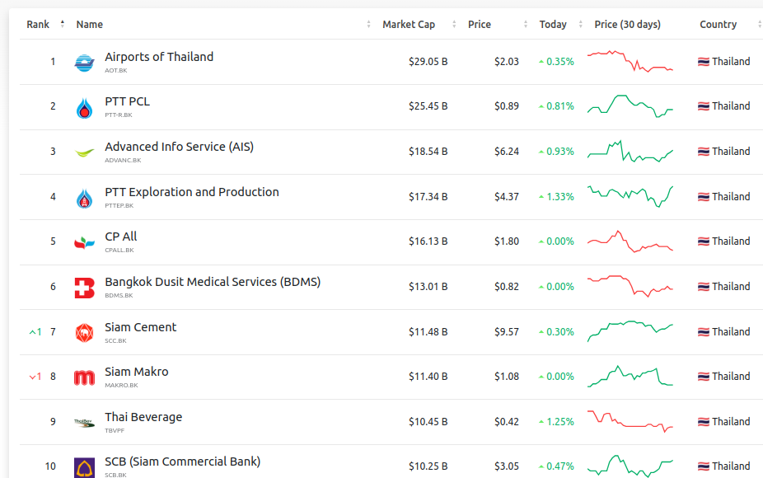Open PTT Exploration and Production page

192,192
